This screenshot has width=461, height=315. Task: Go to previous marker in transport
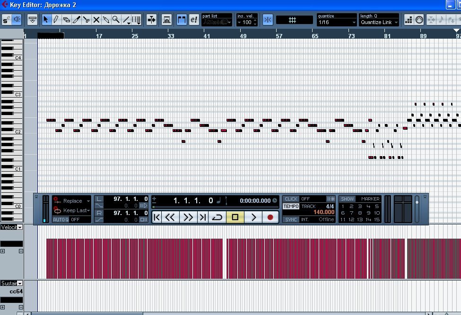(x=157, y=217)
